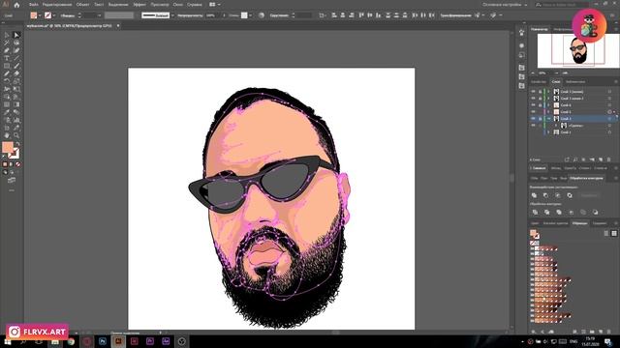Image resolution: width=620 pixels, height=348 pixels.
Task: Switch to the Слои tab
Action: [556, 81]
